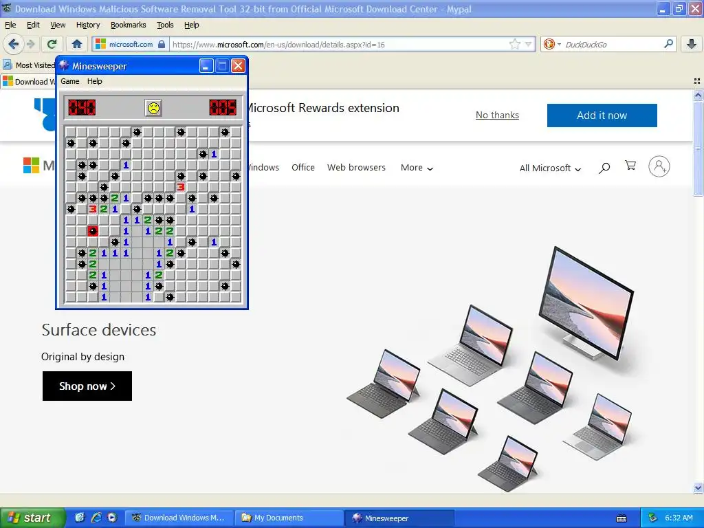This screenshot has height=528, width=704.
Task: Click the sign-in account avatar icon
Action: 659,166
